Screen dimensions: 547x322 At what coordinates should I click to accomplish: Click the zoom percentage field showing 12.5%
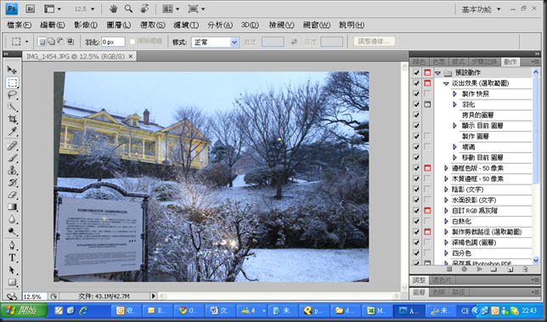point(35,297)
